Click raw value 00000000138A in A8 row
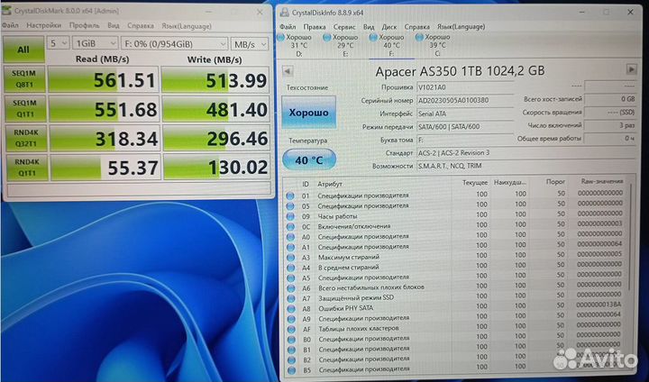The width and height of the screenshot is (649, 382). [599, 305]
